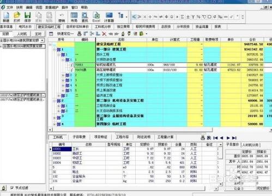Click the main grid horizontal scrollbar left arrow

[x=50, y=130]
